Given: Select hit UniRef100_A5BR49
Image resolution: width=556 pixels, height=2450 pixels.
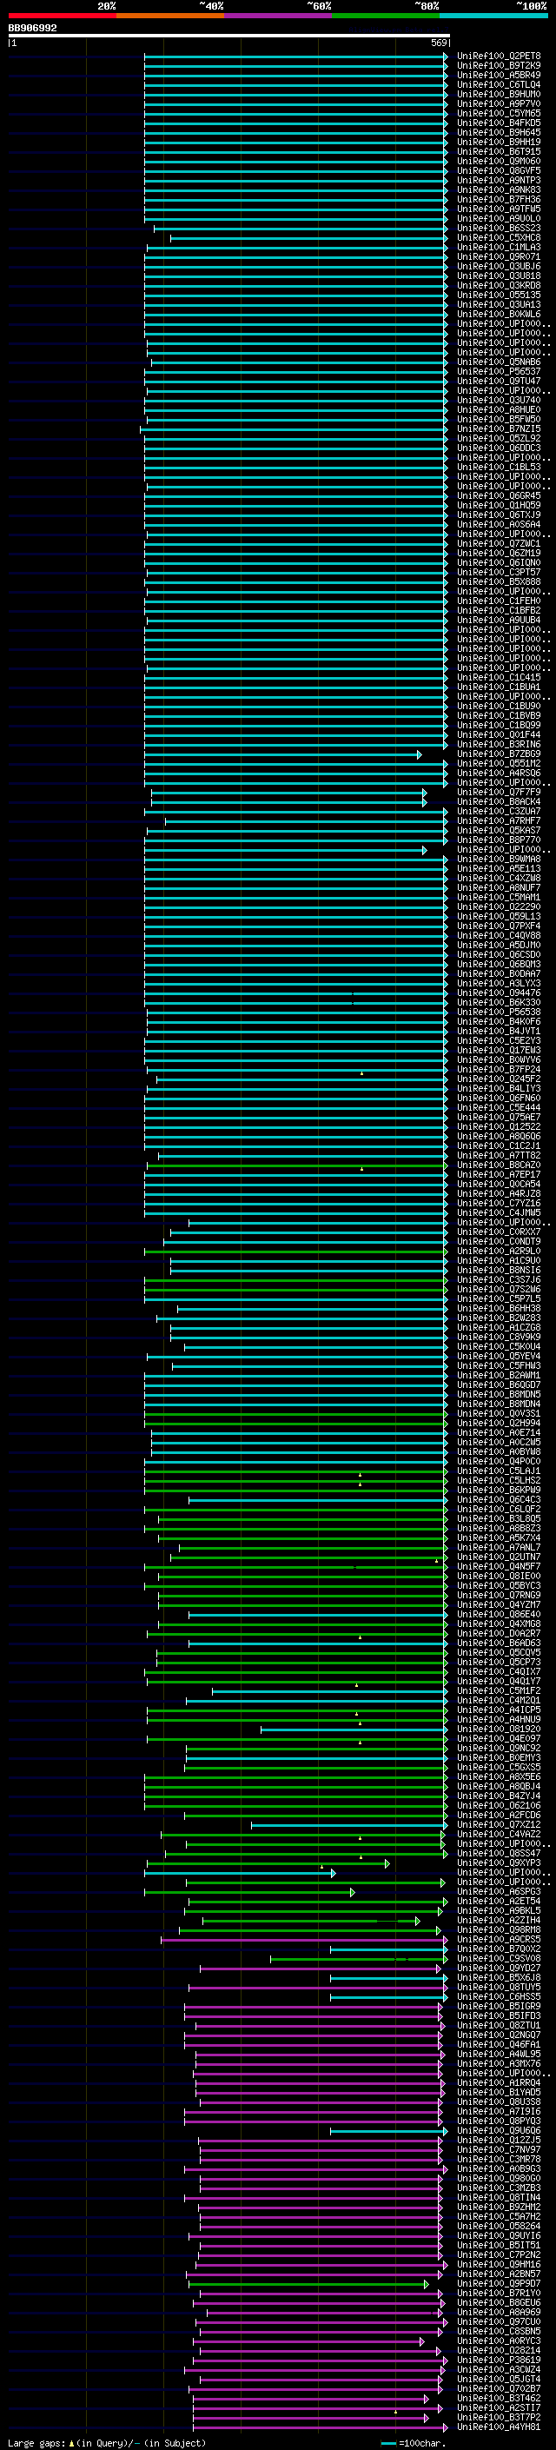Looking at the screenshot, I should tap(498, 75).
